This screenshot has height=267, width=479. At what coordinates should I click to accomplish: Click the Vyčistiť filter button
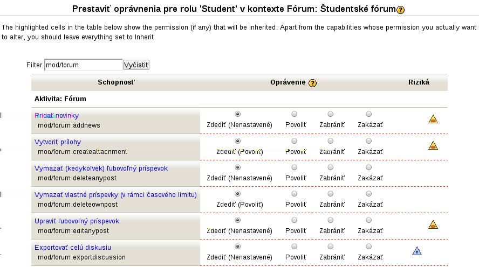coord(136,65)
